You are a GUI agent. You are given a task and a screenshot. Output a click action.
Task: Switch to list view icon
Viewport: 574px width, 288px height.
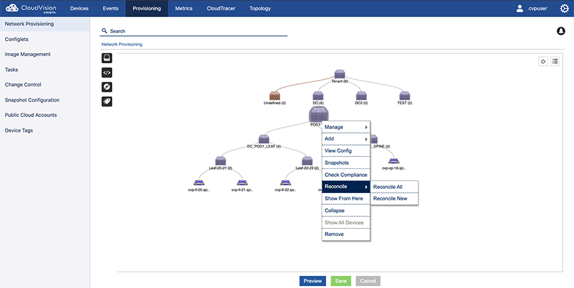tap(555, 61)
